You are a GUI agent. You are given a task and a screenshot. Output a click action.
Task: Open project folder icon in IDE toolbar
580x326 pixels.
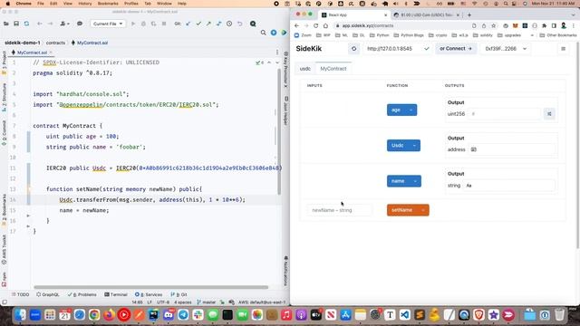[x=6, y=24]
